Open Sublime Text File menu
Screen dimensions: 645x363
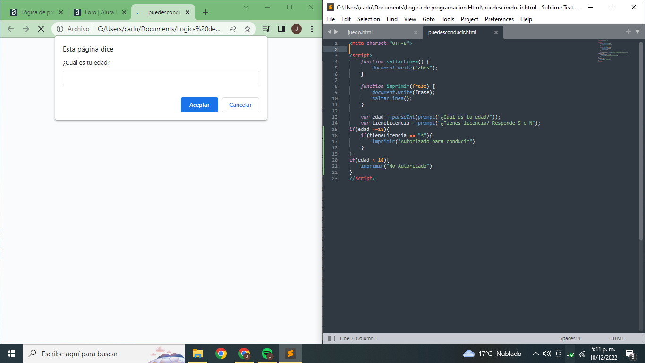point(331,19)
